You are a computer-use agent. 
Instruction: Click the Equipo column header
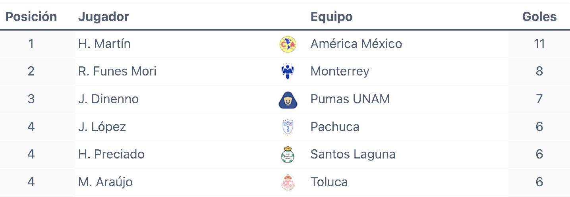point(332,17)
